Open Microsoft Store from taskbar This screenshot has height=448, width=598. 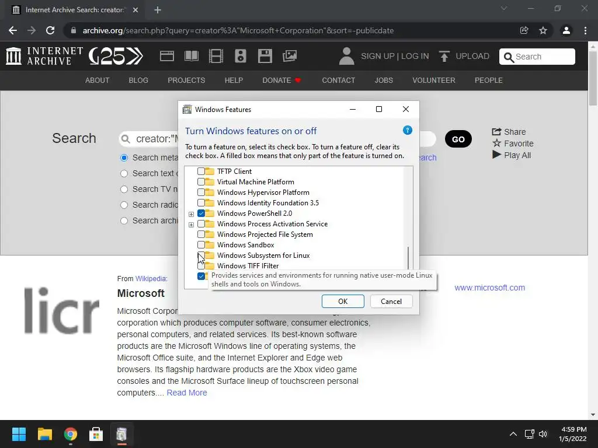point(96,434)
